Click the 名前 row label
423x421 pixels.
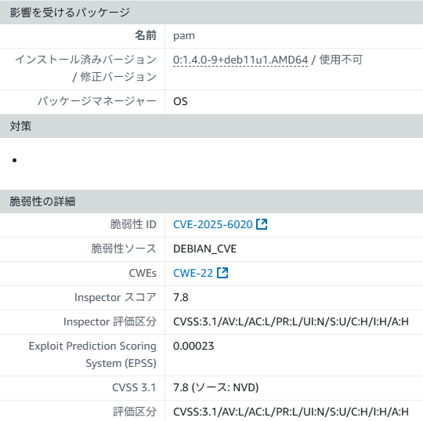click(x=146, y=35)
